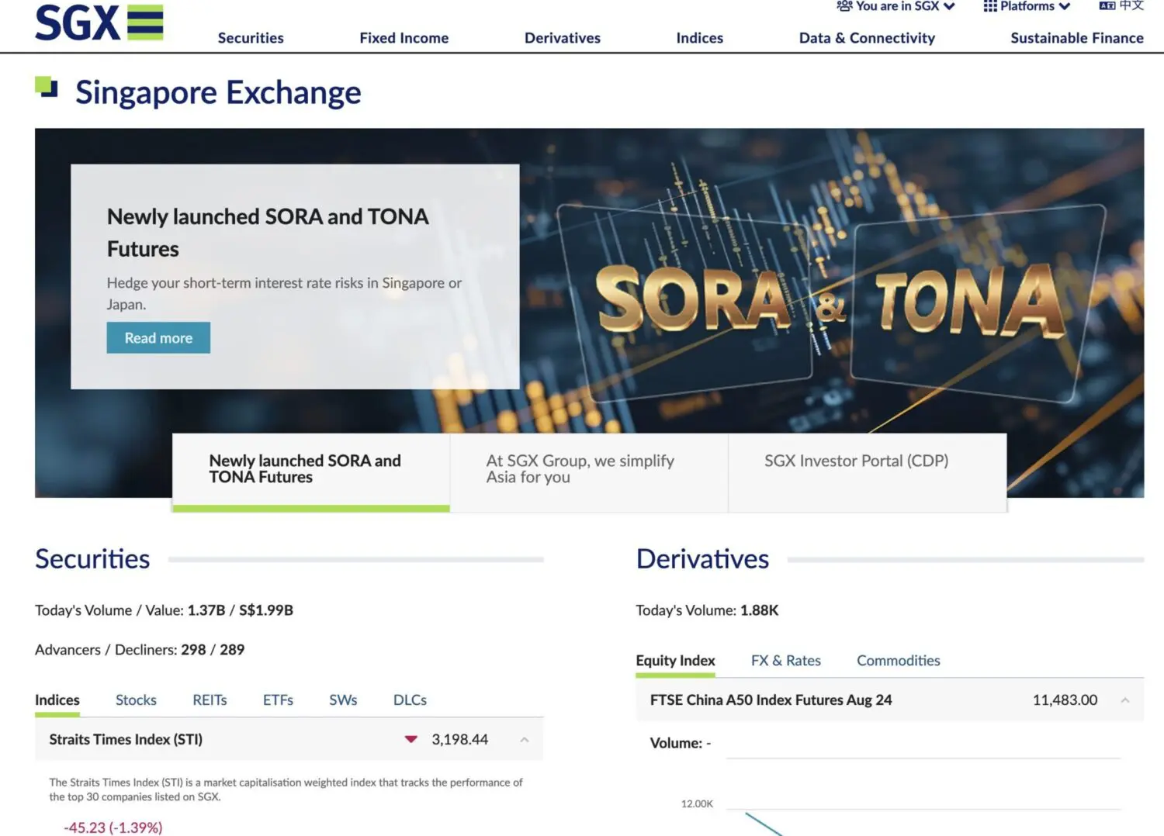This screenshot has width=1164, height=836.
Task: Click the green square icon beside Singapore Exchange
Action: click(x=47, y=87)
